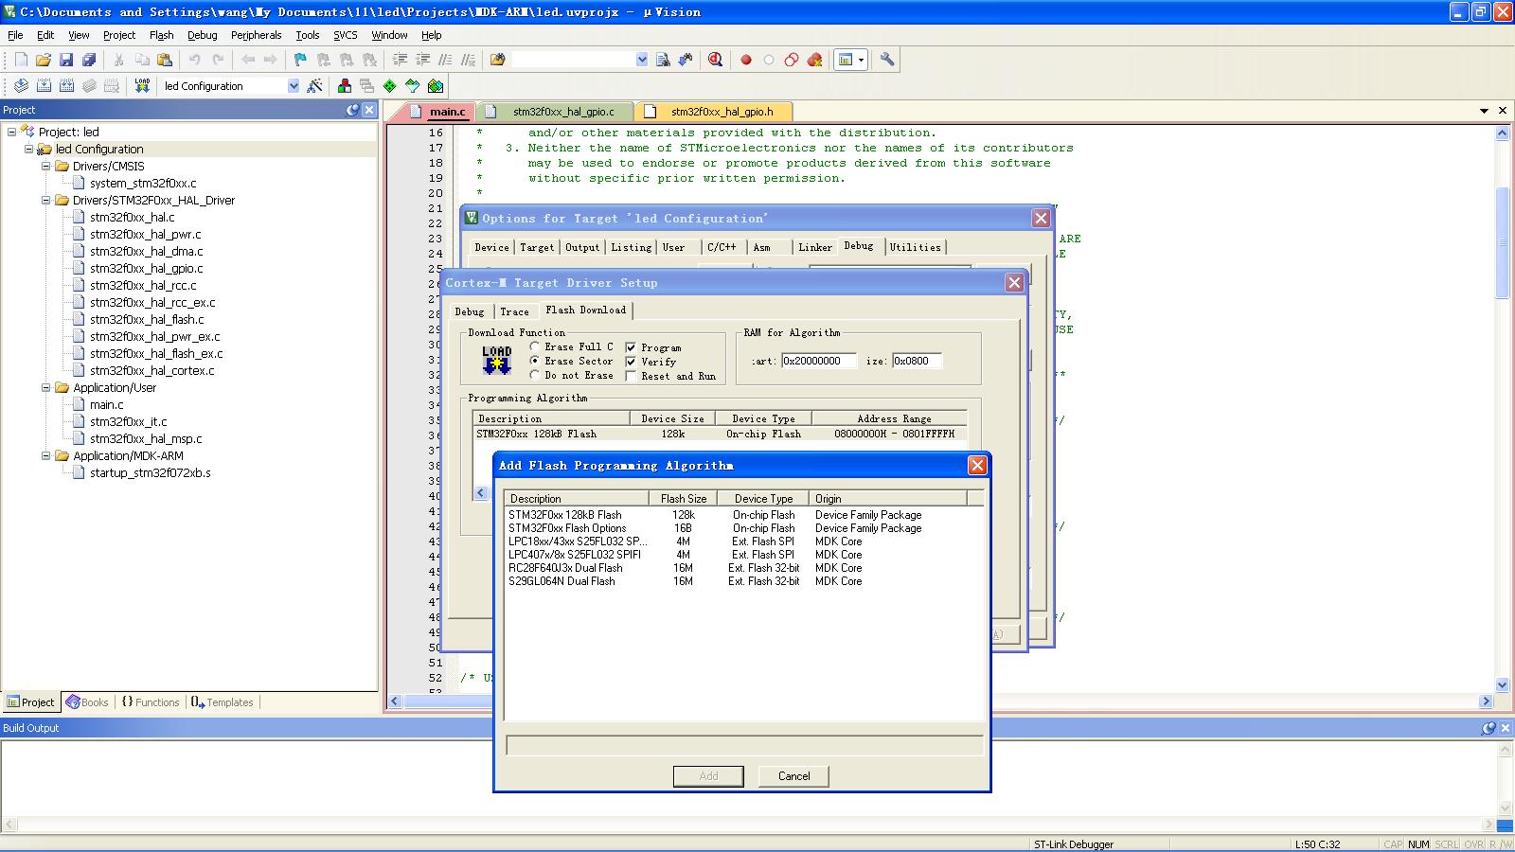Open the Peripherals menu
The height and width of the screenshot is (852, 1515).
[x=256, y=35]
